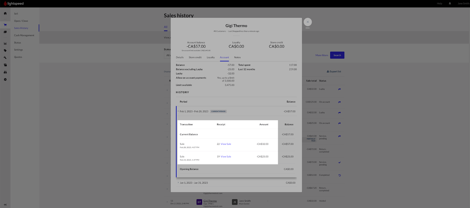Image resolution: width=470 pixels, height=208 pixels.
Task: Click the checkmark icon on the CA$72.00 Service pending row
Action: [x=339, y=162]
